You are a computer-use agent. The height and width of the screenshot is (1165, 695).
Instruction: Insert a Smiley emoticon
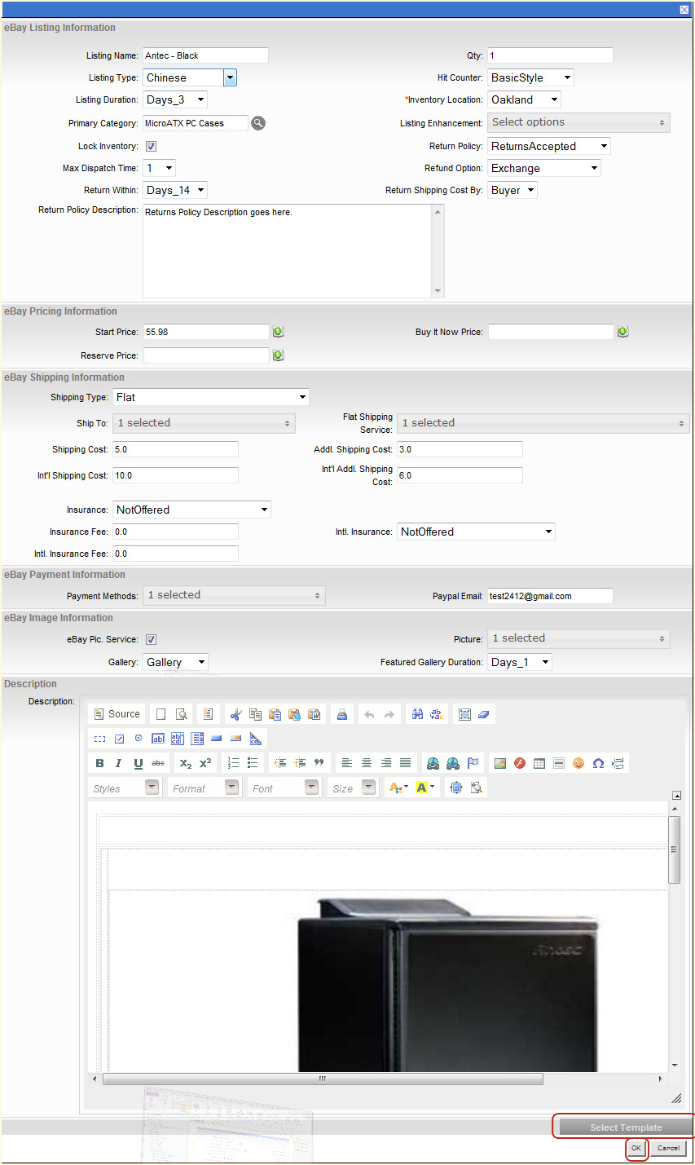(578, 763)
